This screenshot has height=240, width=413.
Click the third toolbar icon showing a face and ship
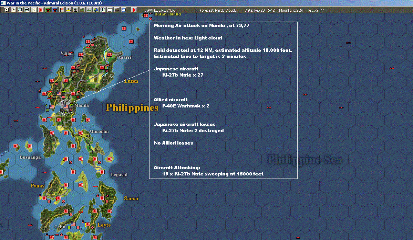click(x=20, y=10)
